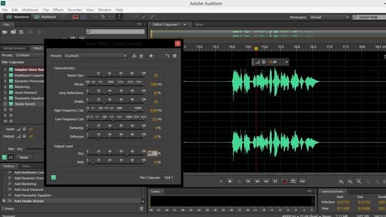This screenshot has width=386, height=217.
Task: Delete reverb preset trash icon
Action: point(141,56)
